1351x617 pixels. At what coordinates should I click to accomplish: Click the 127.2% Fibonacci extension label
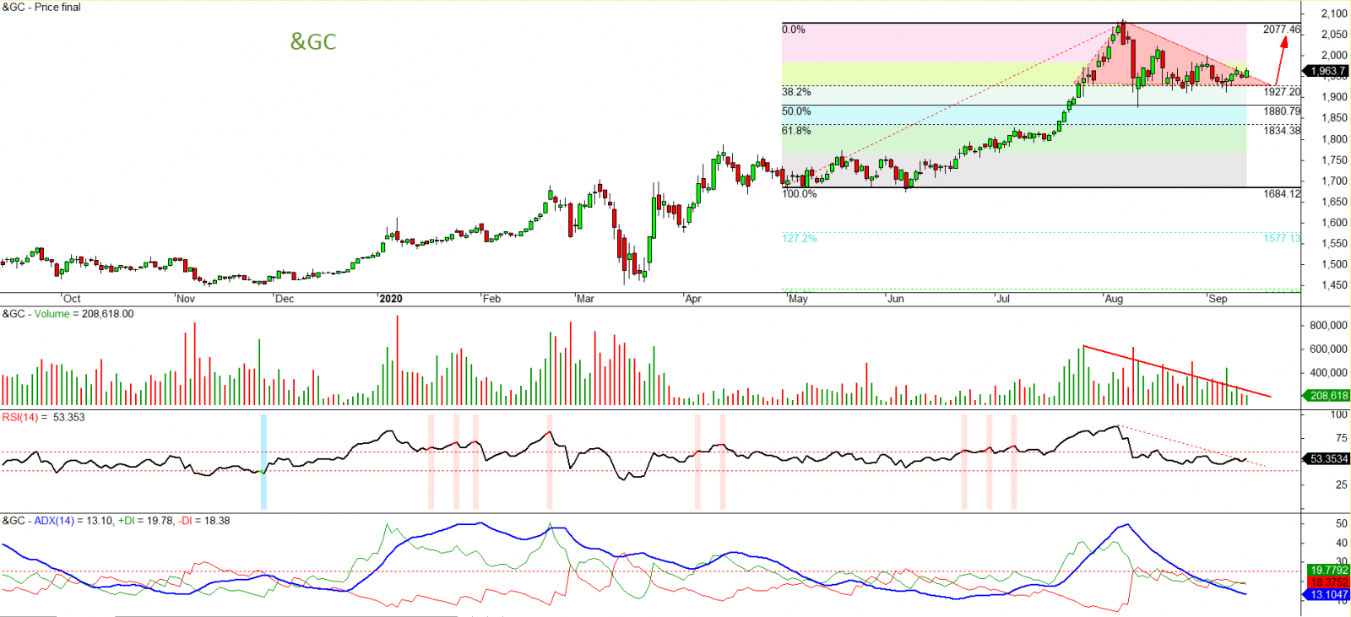coord(800,239)
